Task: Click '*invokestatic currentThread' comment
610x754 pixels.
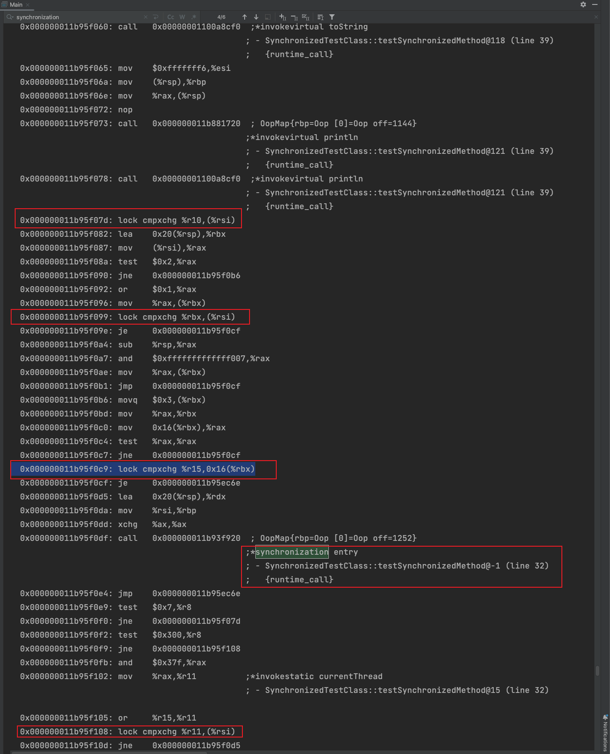Action: [x=314, y=676]
